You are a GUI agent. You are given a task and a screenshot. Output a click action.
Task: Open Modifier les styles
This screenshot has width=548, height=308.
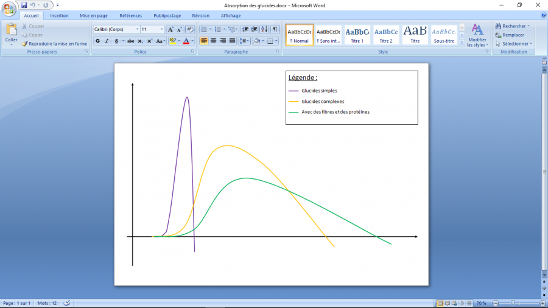[477, 35]
